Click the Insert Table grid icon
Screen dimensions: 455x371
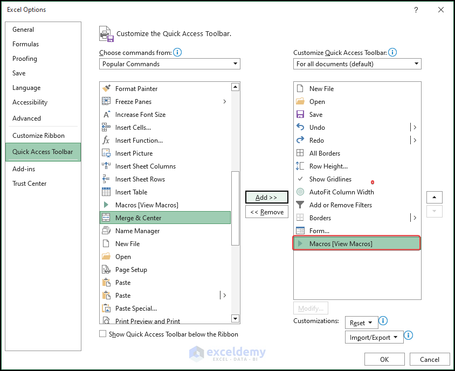point(106,192)
